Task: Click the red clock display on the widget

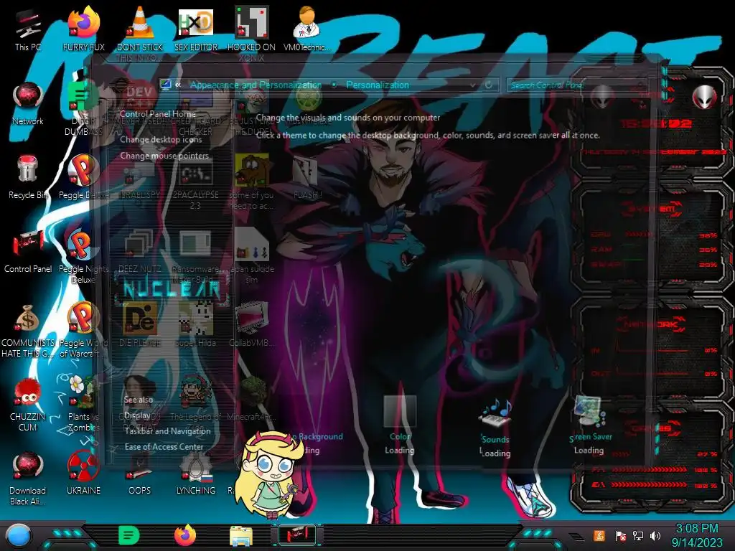Action: 656,123
